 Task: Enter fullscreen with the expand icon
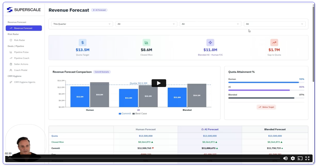coord(307,158)
